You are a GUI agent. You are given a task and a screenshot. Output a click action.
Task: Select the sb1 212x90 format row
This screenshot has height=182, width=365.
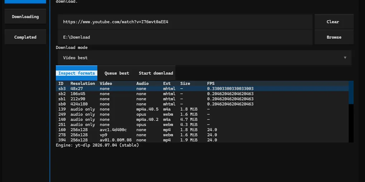[202, 99]
